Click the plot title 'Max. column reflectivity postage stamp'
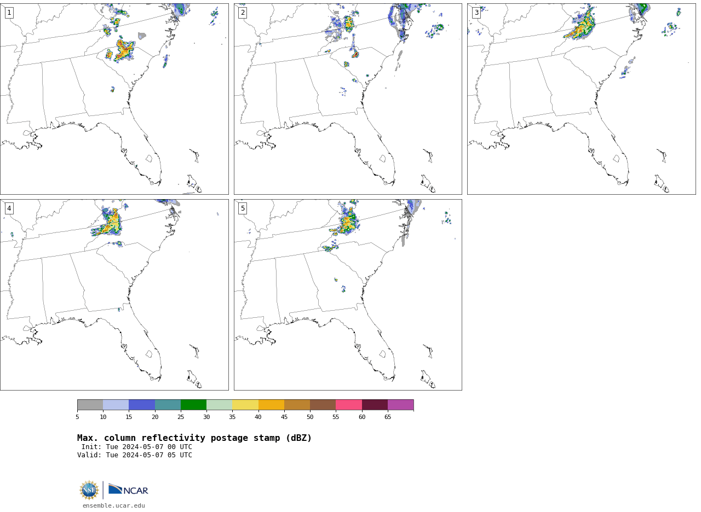 click(x=194, y=438)
